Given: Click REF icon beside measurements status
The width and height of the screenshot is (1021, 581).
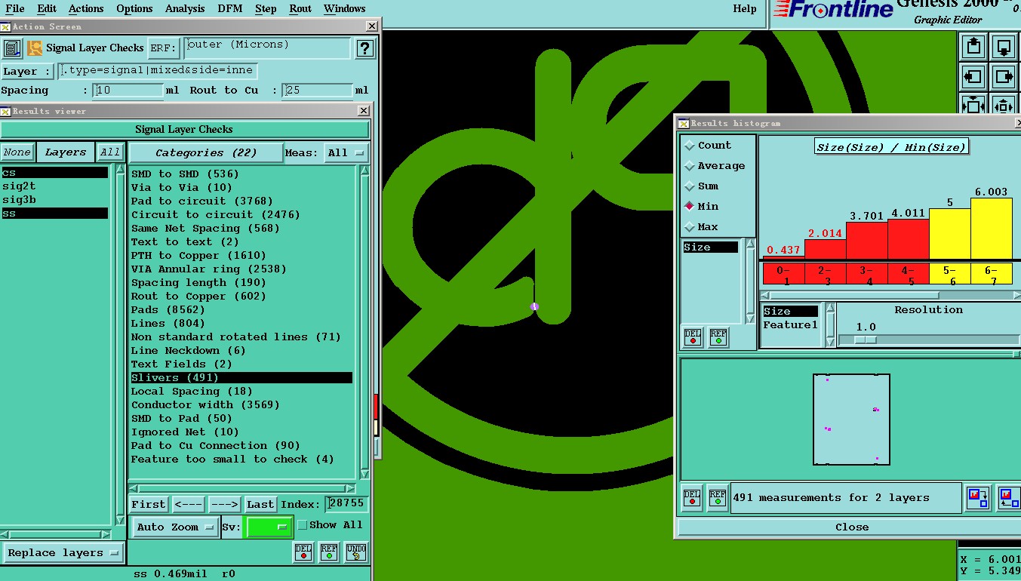Looking at the screenshot, I should (718, 497).
